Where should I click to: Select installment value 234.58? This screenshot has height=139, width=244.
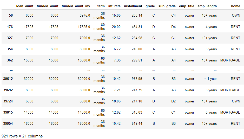pyautogui.click(x=137, y=38)
